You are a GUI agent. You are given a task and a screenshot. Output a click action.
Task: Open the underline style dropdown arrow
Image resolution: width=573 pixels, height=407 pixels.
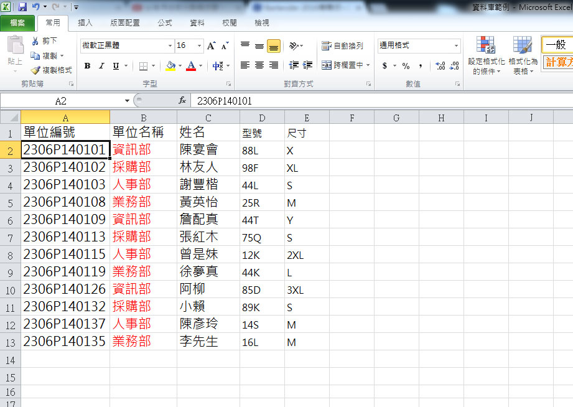[126, 66]
